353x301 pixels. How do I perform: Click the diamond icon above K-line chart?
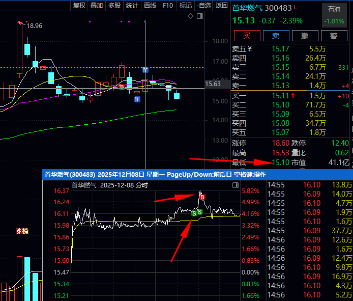point(190,16)
